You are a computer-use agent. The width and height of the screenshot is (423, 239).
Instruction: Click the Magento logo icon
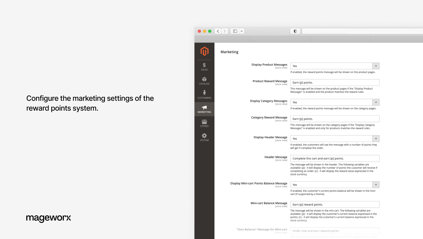pos(204,51)
